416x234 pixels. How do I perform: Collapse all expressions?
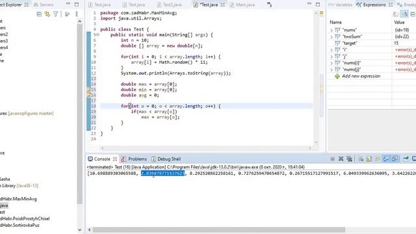[413, 14]
